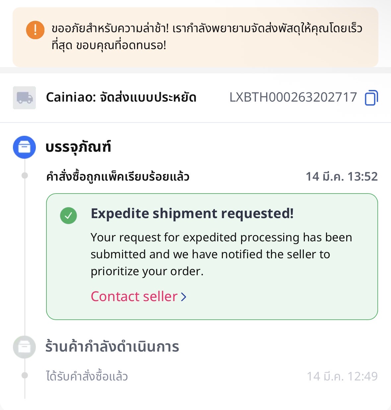Click the Cainiao shipping method label
This screenshot has height=410, width=391.
121,97
